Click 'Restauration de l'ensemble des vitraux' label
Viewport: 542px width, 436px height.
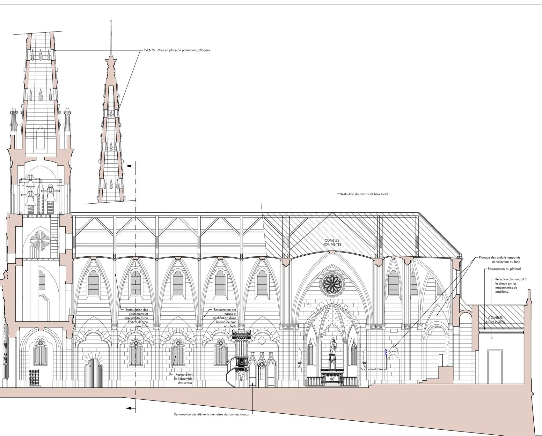183,379
